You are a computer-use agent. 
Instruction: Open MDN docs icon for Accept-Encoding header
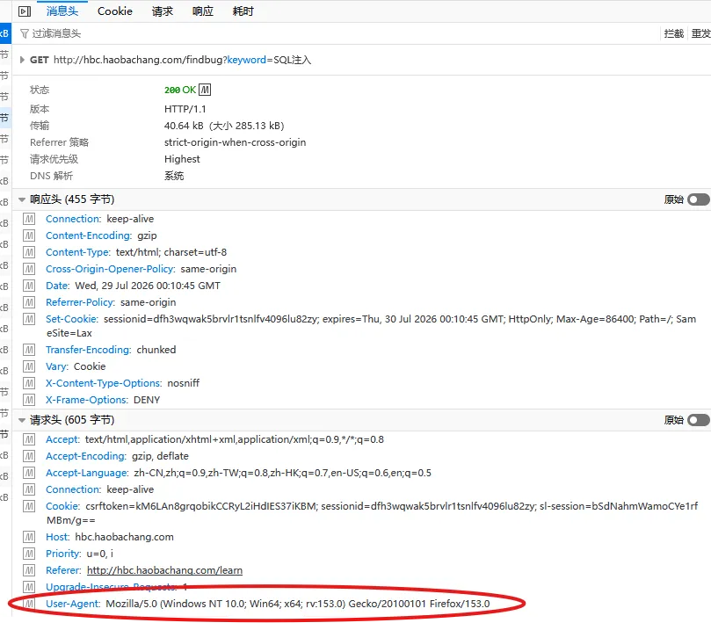click(29, 456)
